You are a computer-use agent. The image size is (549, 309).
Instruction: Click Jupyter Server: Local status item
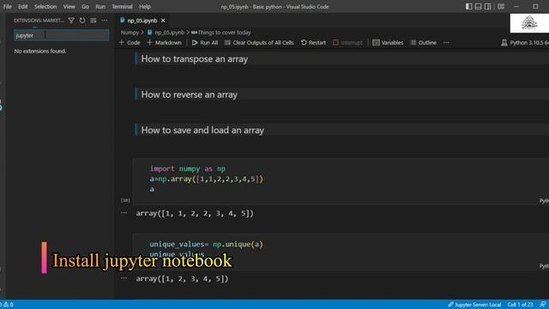coord(474,305)
